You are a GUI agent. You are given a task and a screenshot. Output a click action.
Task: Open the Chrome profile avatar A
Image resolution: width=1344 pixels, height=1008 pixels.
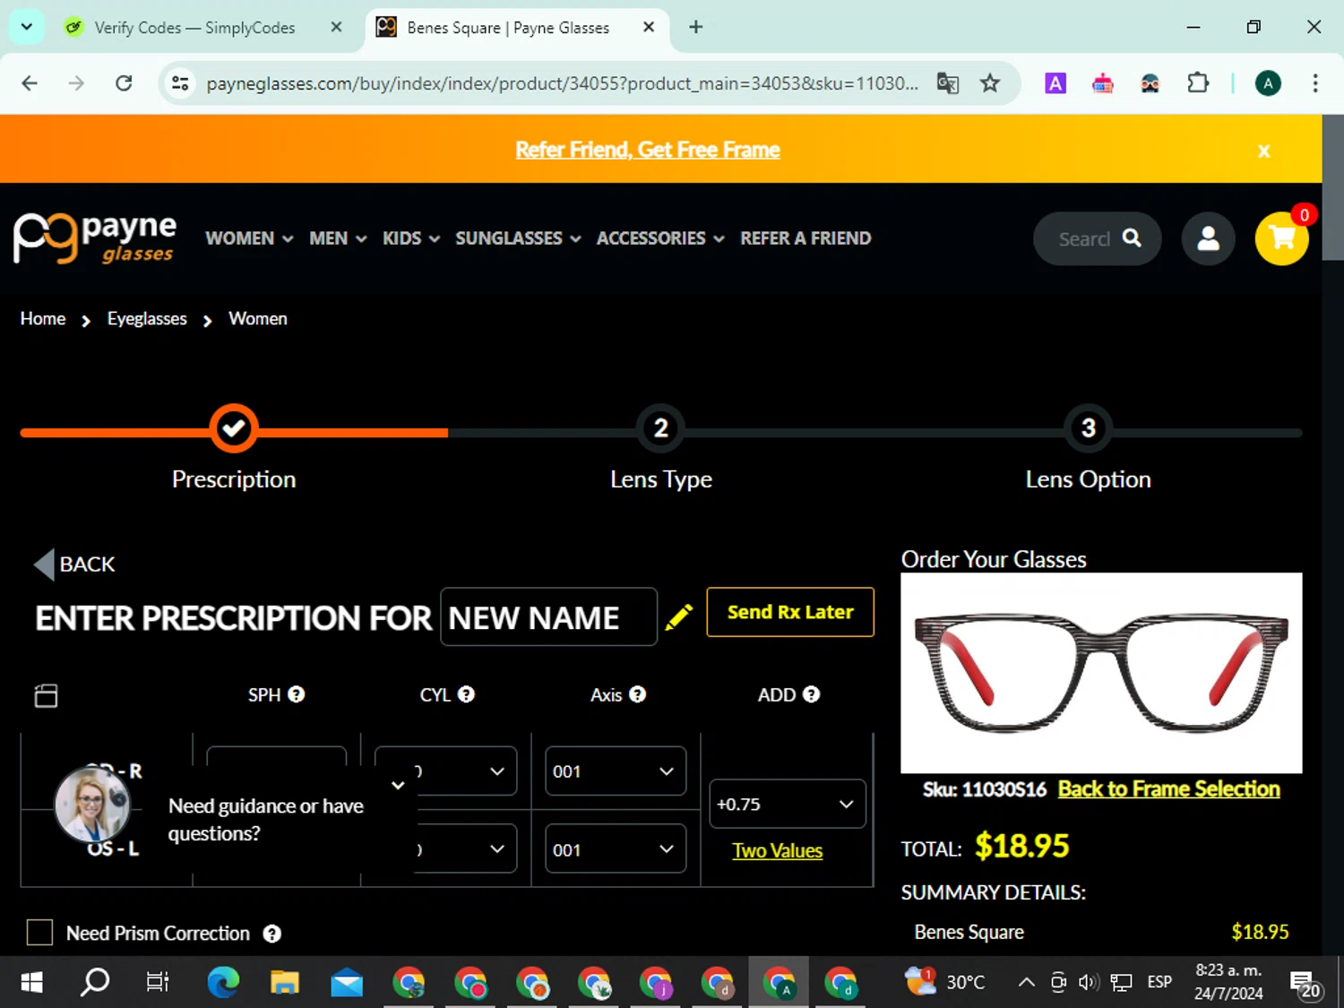[1267, 83]
